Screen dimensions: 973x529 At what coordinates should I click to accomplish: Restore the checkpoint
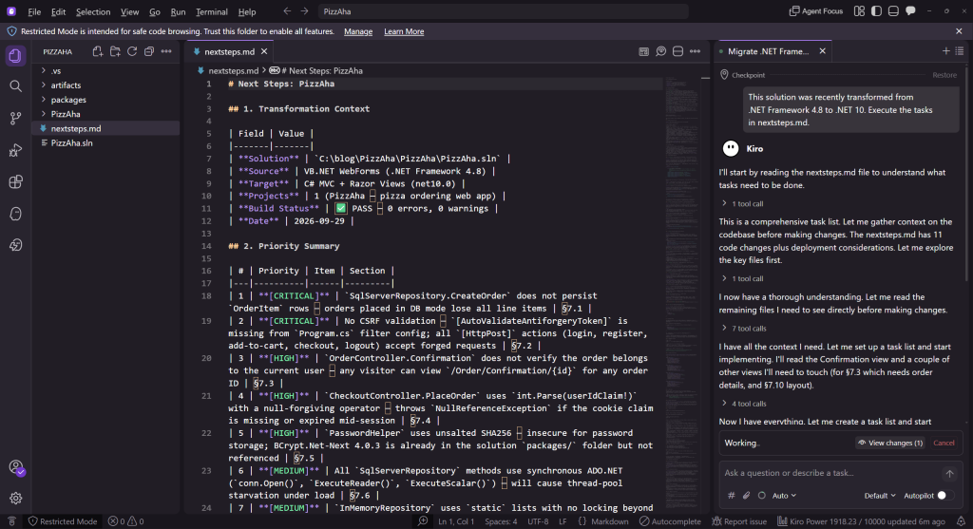tap(944, 75)
